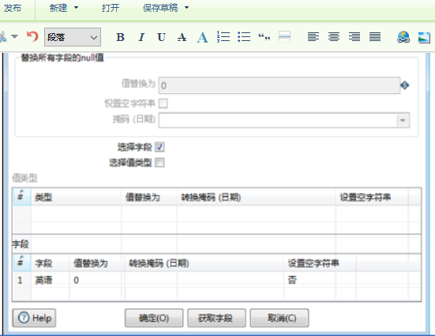Click the red undo arrow icon
This screenshot has width=435, height=336.
tap(32, 36)
